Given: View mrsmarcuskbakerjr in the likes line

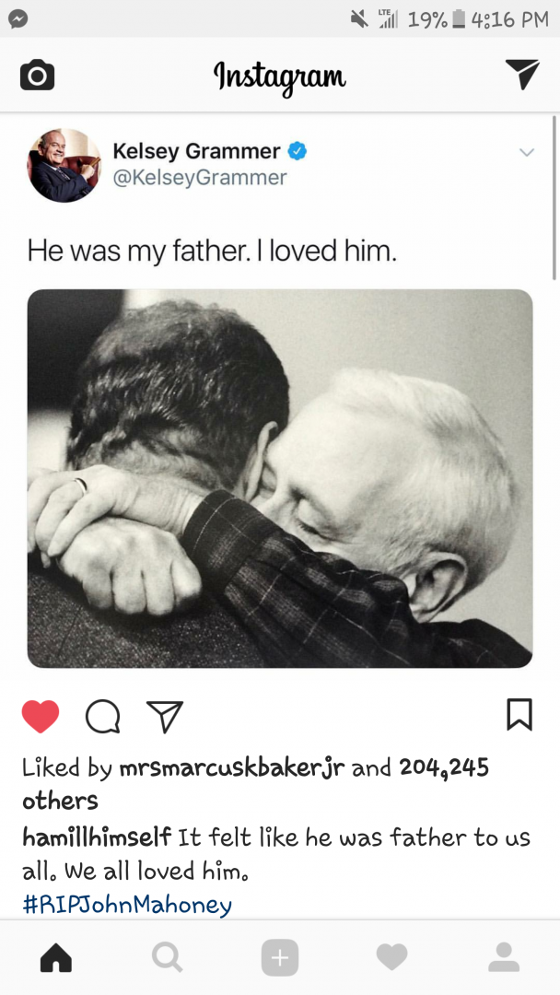Looking at the screenshot, I should (232, 768).
